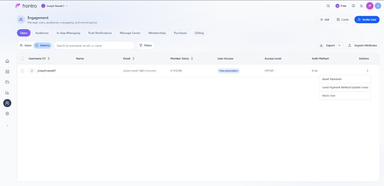Open the folder content sidebar icon

(7, 82)
